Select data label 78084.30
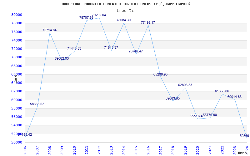 point(123,20)
